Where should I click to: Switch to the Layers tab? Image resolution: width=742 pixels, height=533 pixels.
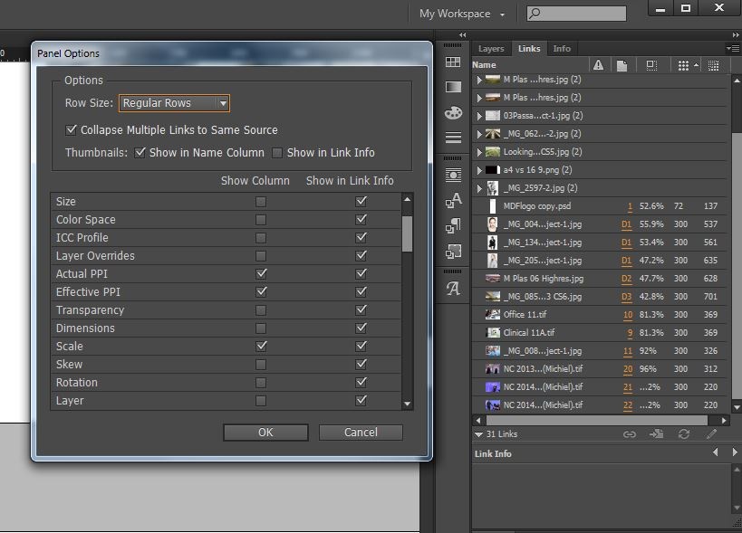tap(491, 48)
